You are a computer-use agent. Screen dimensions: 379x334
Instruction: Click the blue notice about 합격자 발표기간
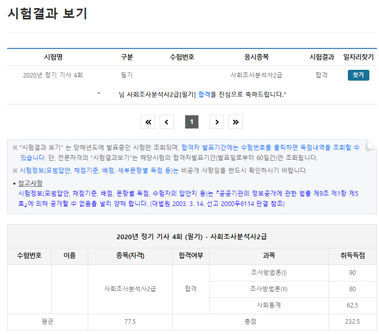[270, 147]
